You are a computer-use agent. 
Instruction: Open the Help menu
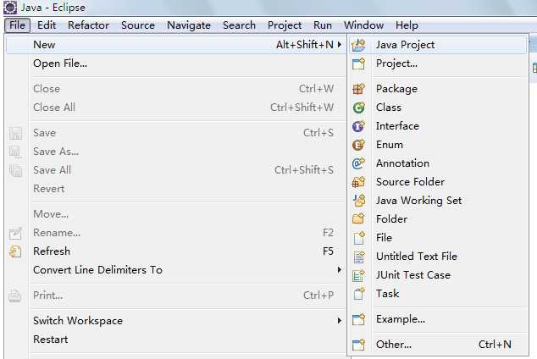point(407,25)
